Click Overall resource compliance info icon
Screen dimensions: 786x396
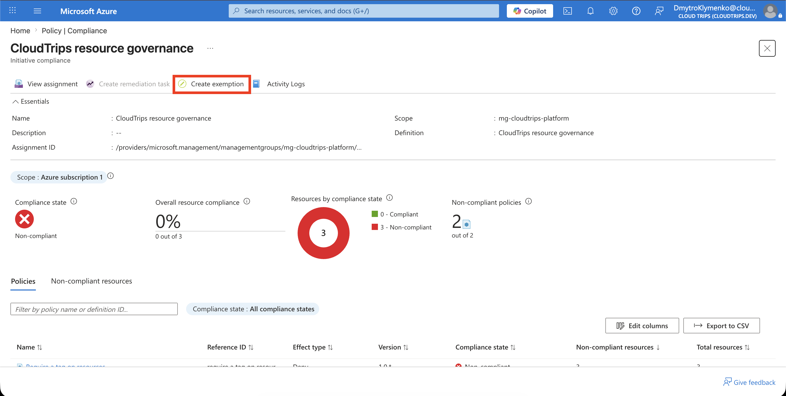pos(247,201)
